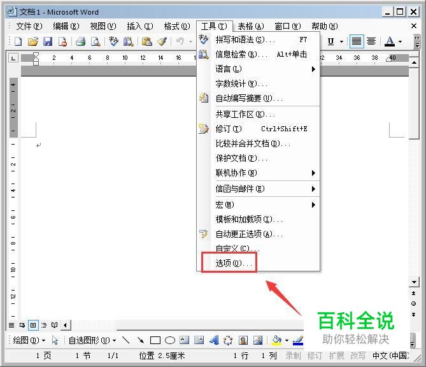426x367 pixels.
Task: Toggle Underline formatting button
Action: point(330,41)
